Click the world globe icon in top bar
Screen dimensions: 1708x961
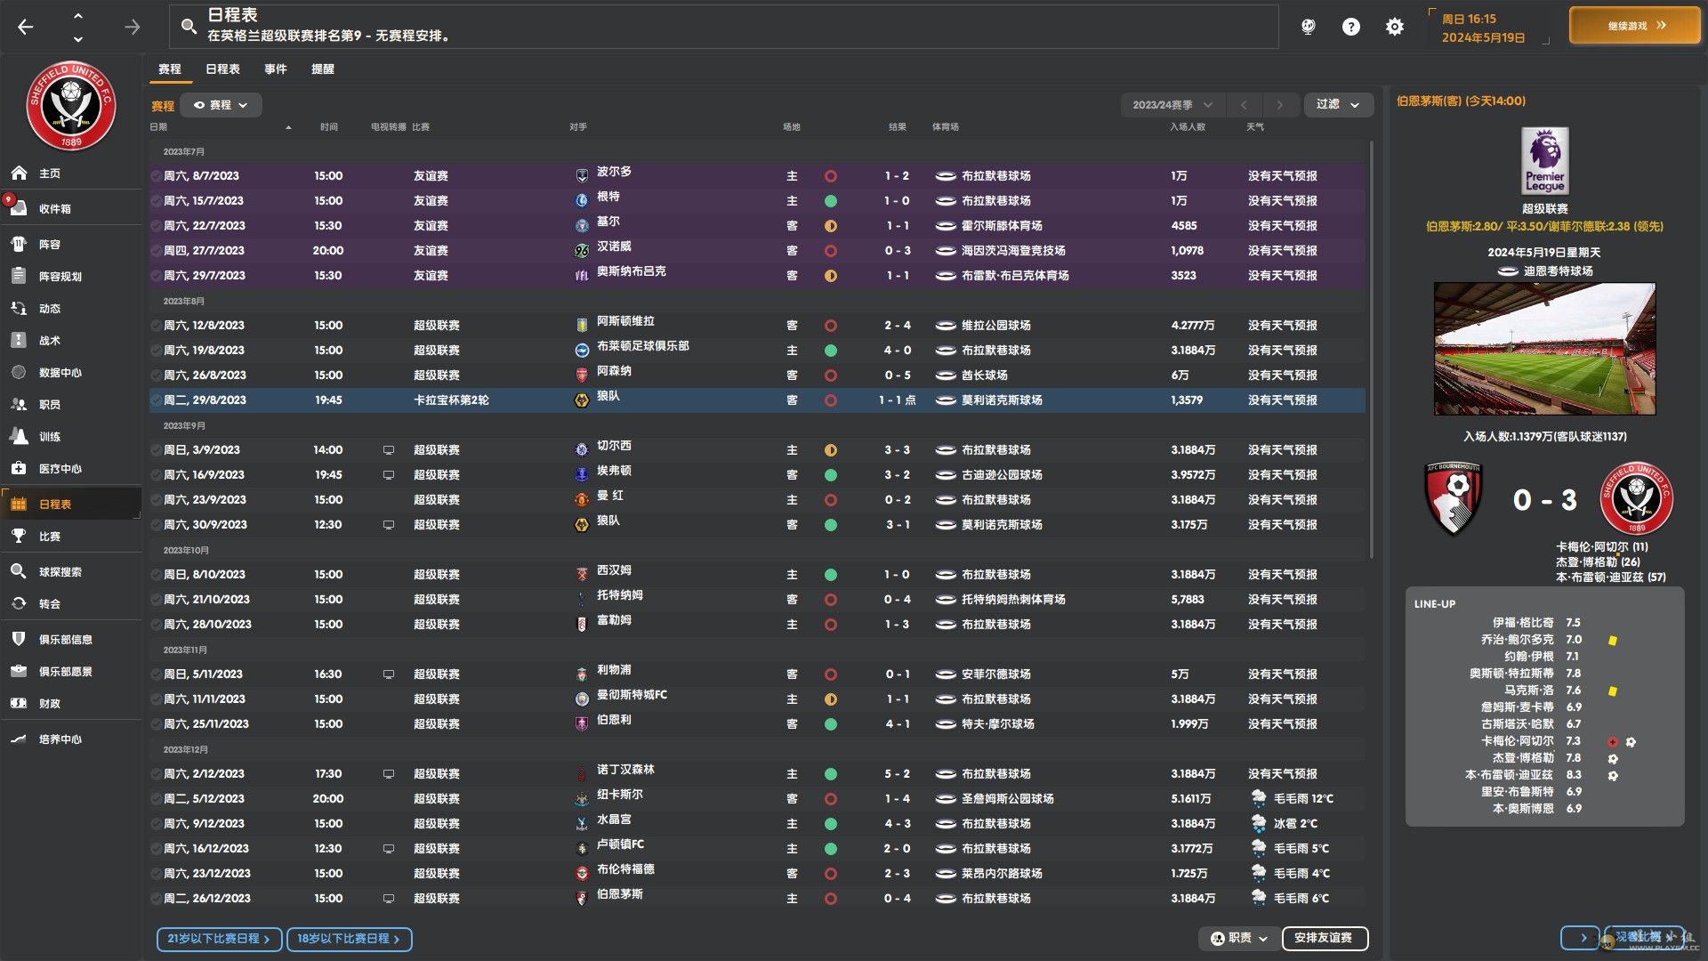(1308, 27)
